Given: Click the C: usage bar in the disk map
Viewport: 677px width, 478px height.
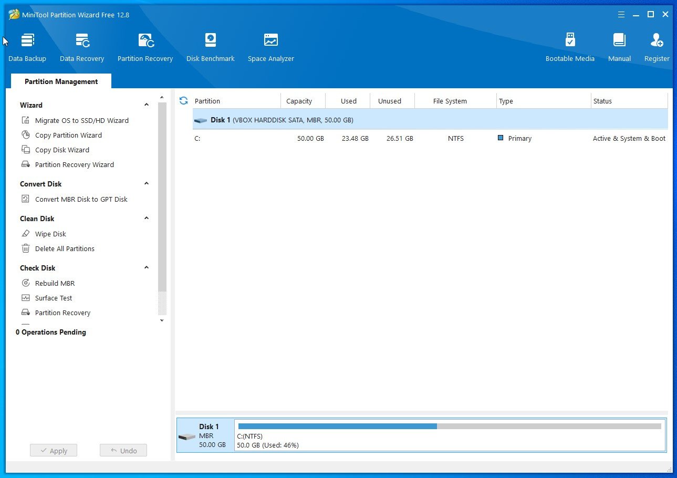Looking at the screenshot, I should point(450,427).
